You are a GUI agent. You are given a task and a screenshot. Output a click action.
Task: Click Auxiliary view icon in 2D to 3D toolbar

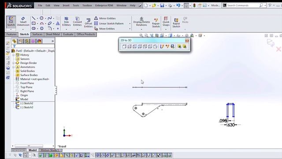point(155,46)
